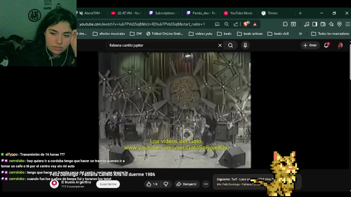Click the zoom magnifier icon in address bar
The width and height of the screenshot is (351, 197).
tap(227, 24)
